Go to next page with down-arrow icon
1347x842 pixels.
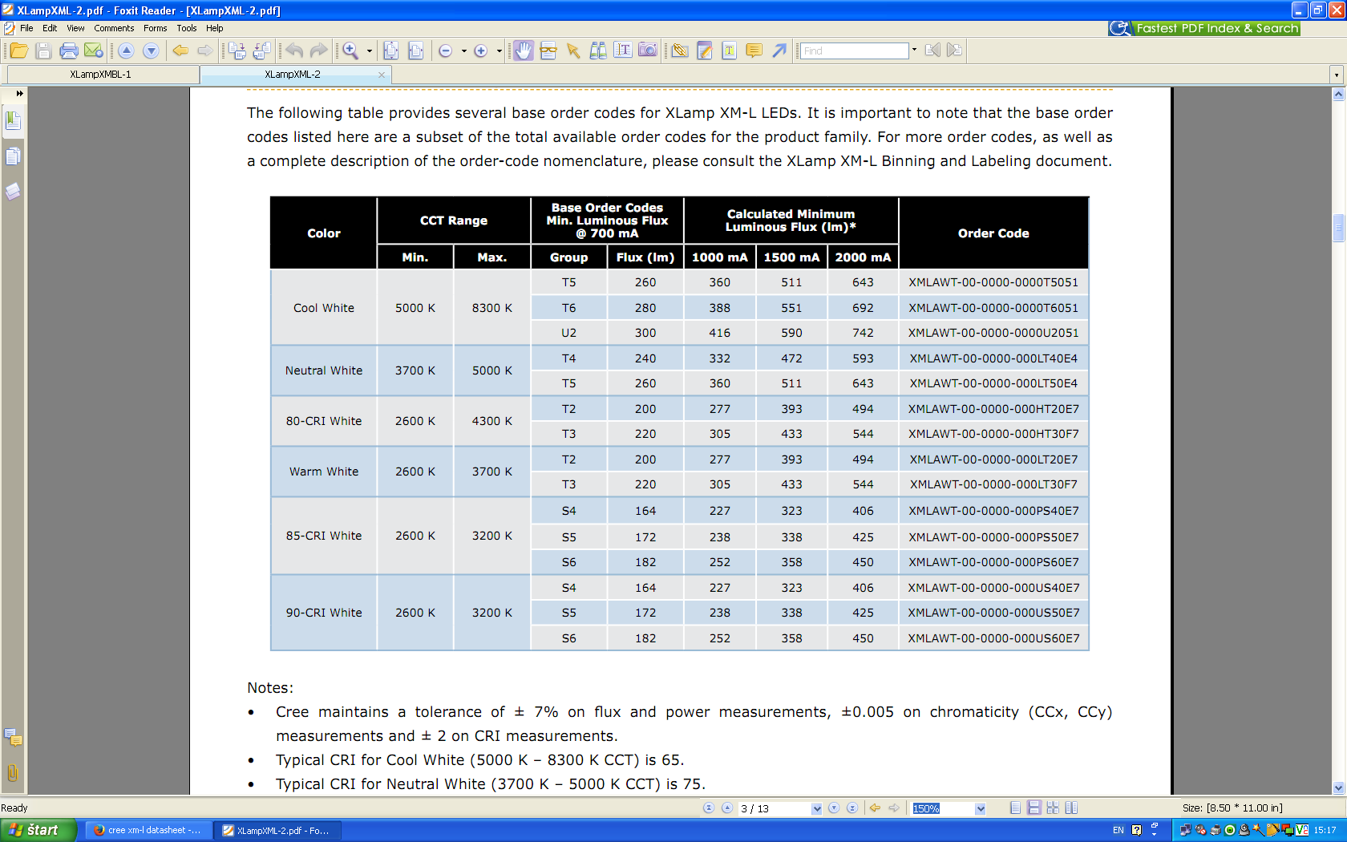151,51
